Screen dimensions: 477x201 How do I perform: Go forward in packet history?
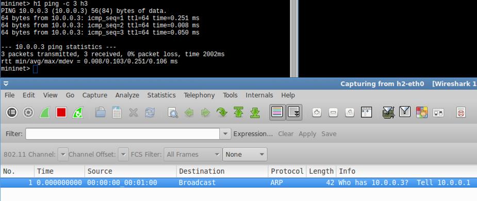click(x=206, y=112)
